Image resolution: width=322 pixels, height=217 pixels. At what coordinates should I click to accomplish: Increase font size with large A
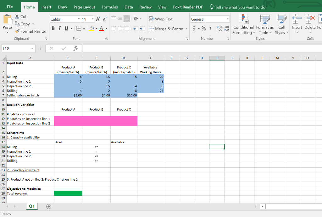click(x=98, y=19)
